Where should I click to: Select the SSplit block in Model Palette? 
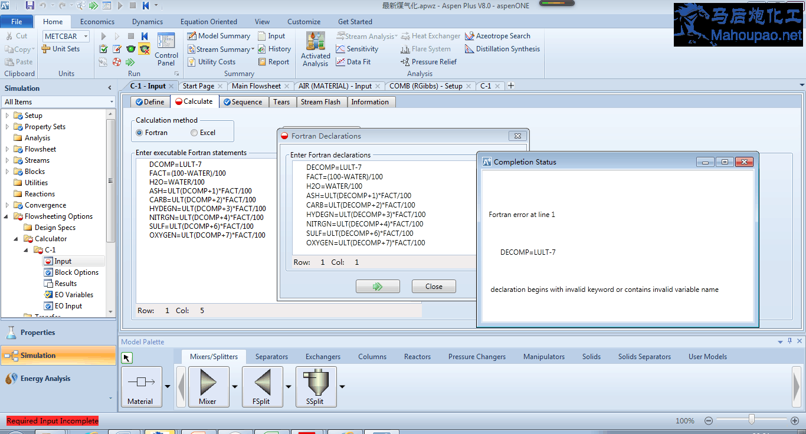point(315,387)
